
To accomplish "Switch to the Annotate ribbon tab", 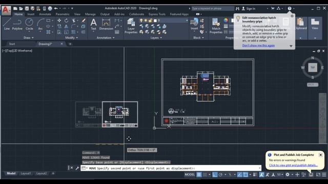I will tap(45, 14).
